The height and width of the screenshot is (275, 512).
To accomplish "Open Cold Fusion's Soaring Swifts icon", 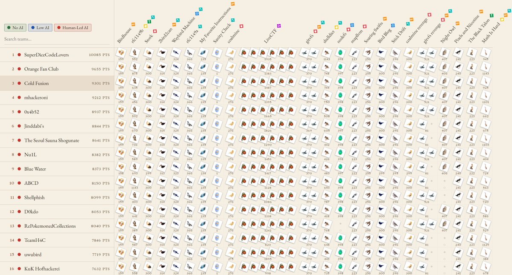I will 368,81.
